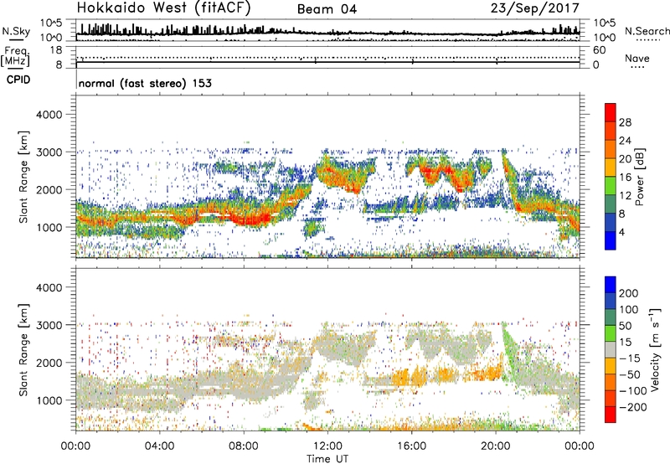Image resolution: width=670 pixels, height=464 pixels.
Task: Click the '20:00' time tick label
Action: (496, 446)
